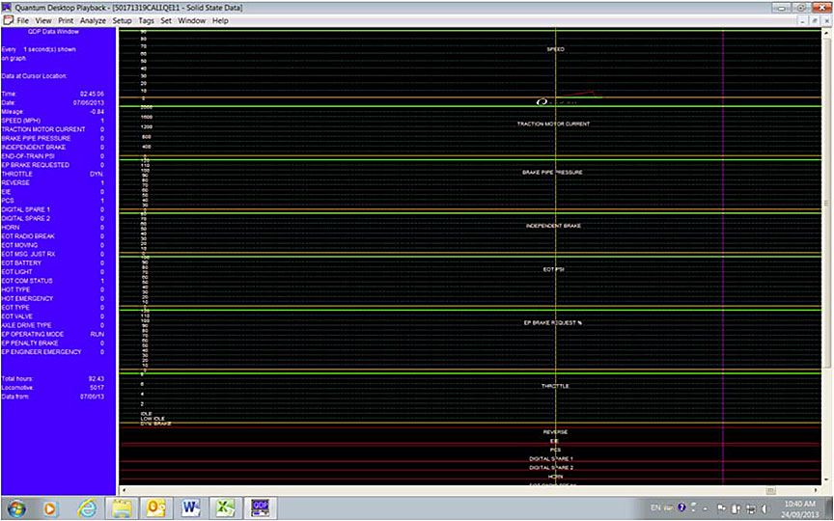Open the Tags menu
Screen dimensions: 834x521
146,19
